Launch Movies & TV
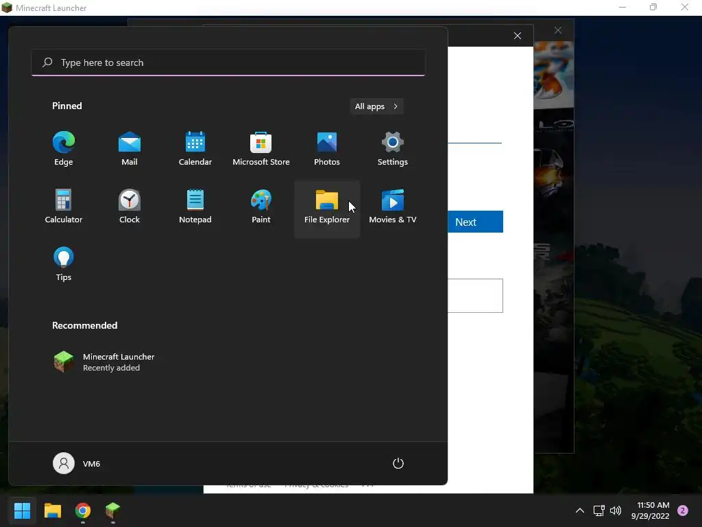The width and height of the screenshot is (702, 527). point(393,207)
